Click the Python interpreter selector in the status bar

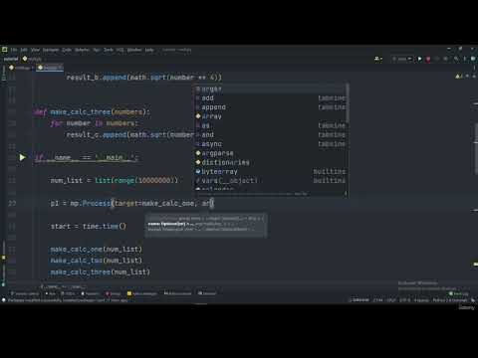click(x=450, y=300)
